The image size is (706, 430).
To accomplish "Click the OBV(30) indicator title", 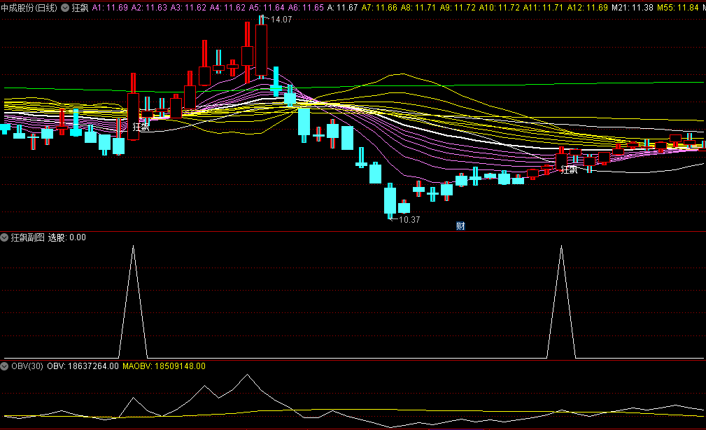I will coord(27,366).
